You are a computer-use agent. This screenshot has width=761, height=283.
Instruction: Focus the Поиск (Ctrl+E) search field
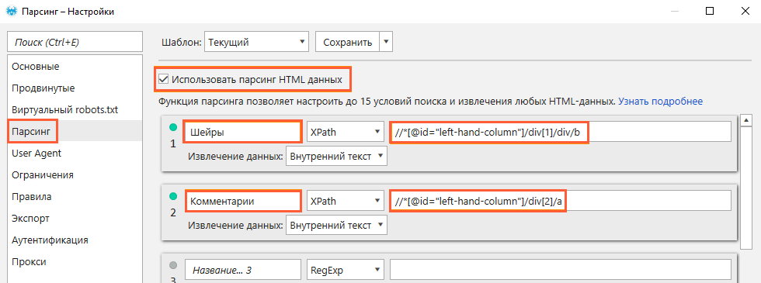click(x=75, y=42)
